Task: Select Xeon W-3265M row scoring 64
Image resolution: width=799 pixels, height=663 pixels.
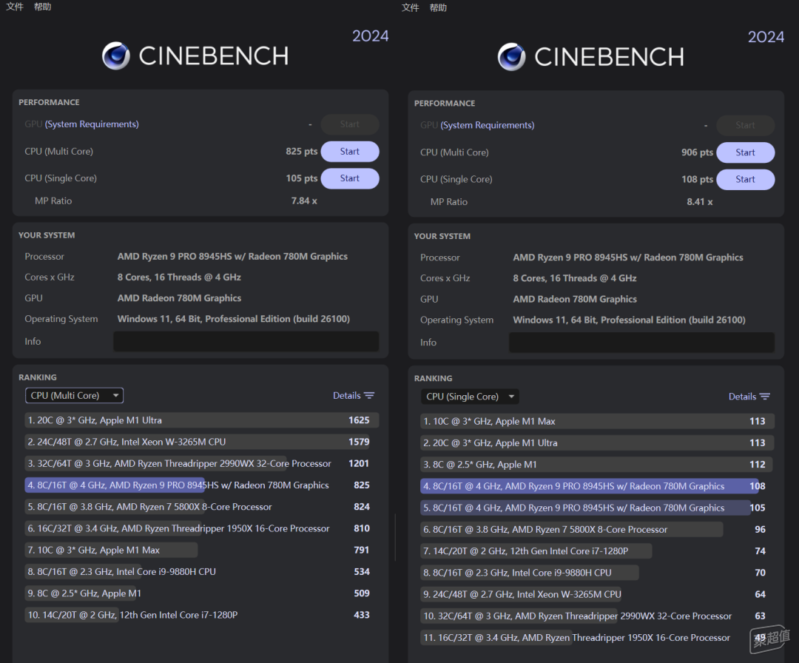Action: (x=597, y=595)
